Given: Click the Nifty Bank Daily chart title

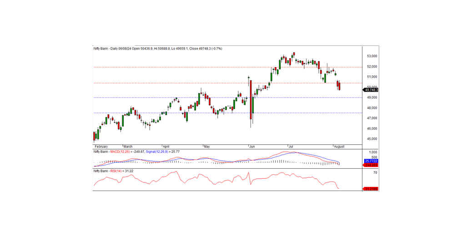Looking at the screenshot, I should 157,49.
